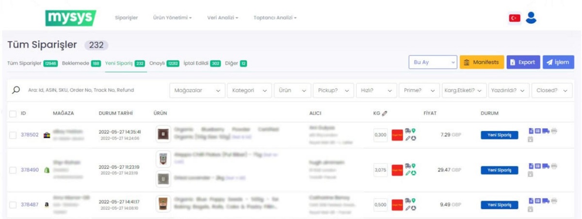582x219 pixels.
Task: Click the document icon for order 378487
Action: [x=531, y=201]
